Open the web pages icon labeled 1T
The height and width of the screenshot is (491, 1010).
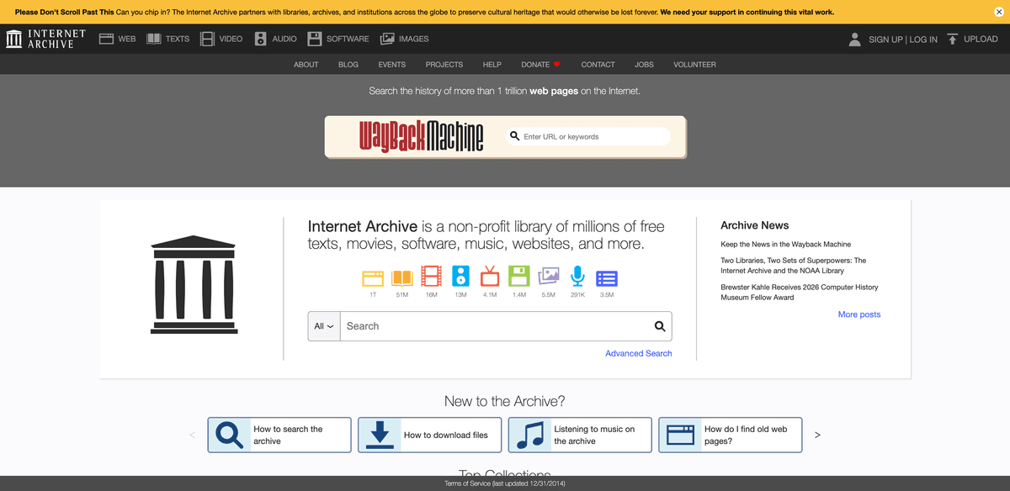(x=373, y=277)
